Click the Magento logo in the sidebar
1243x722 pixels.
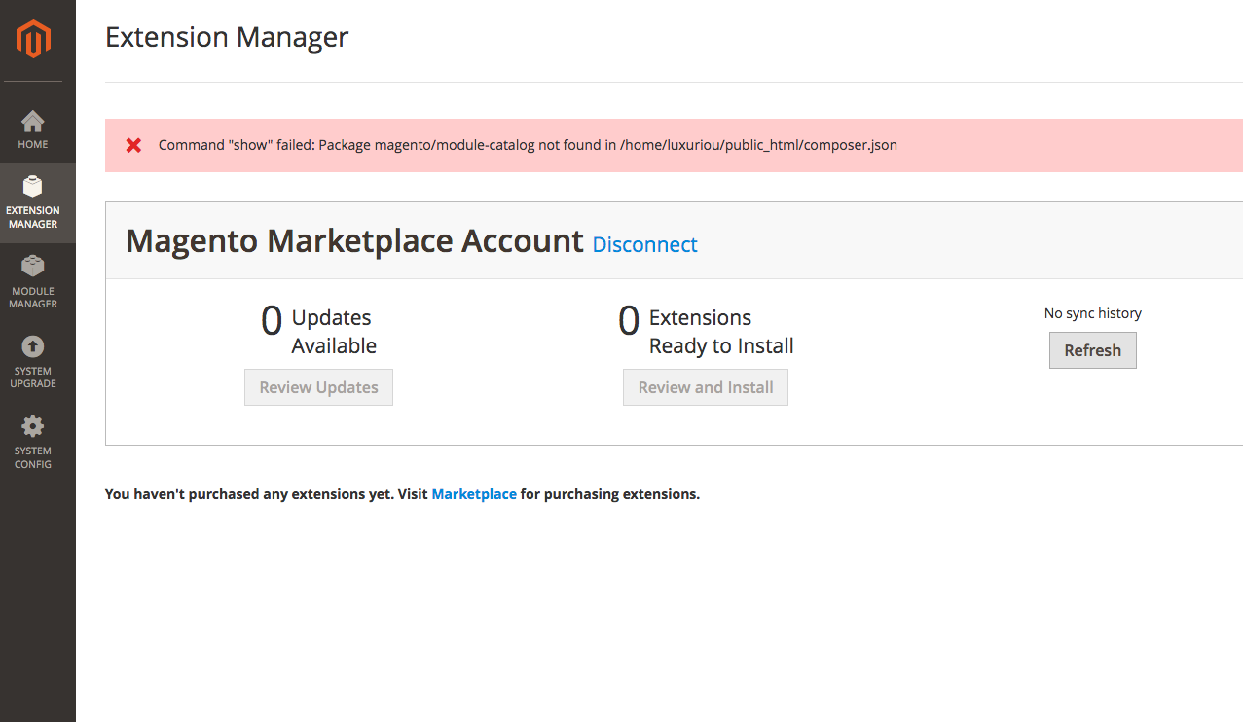[33, 40]
